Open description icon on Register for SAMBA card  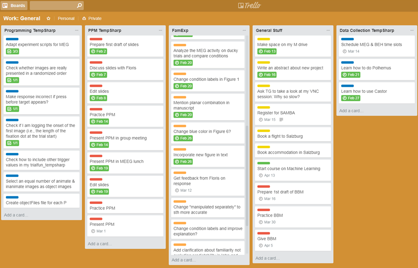pyautogui.click(x=281, y=120)
